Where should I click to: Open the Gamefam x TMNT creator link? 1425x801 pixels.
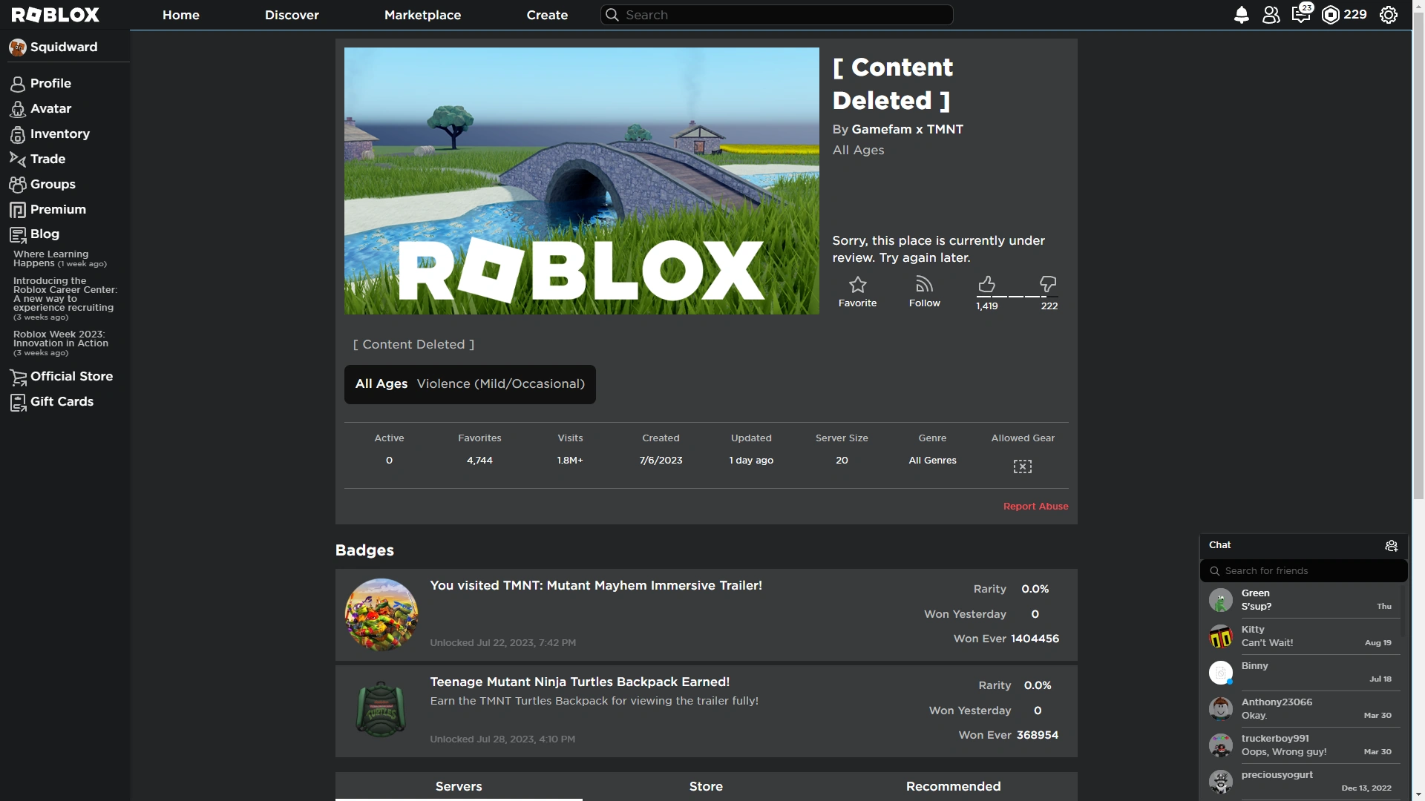coord(907,129)
